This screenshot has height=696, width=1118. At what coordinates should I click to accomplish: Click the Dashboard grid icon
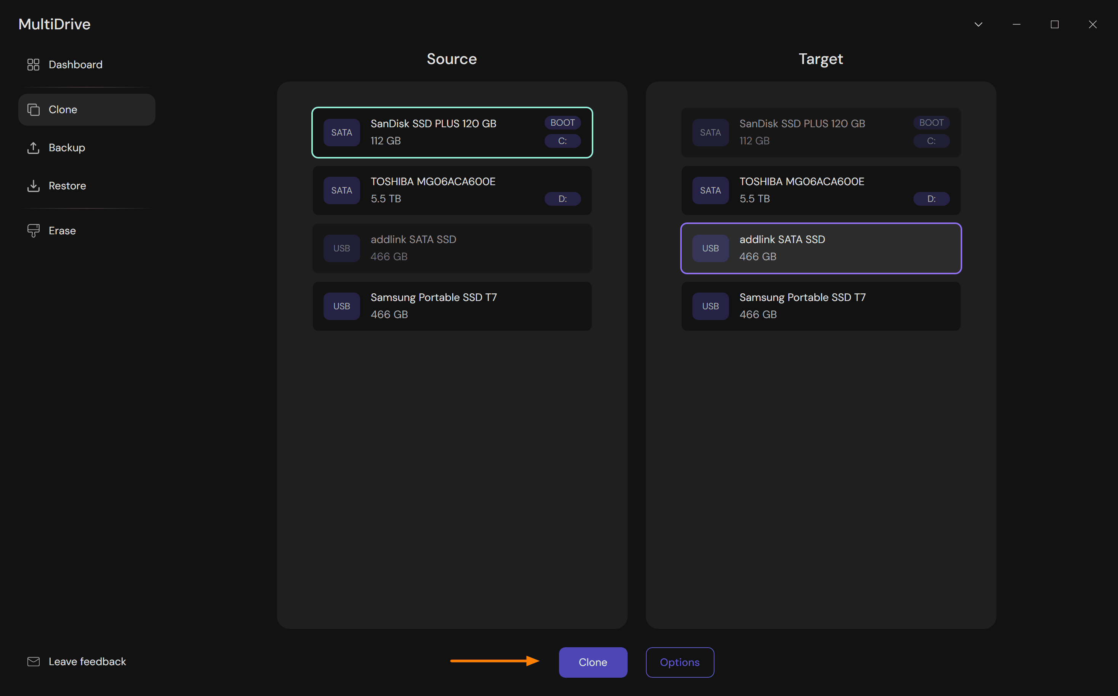[33, 64]
